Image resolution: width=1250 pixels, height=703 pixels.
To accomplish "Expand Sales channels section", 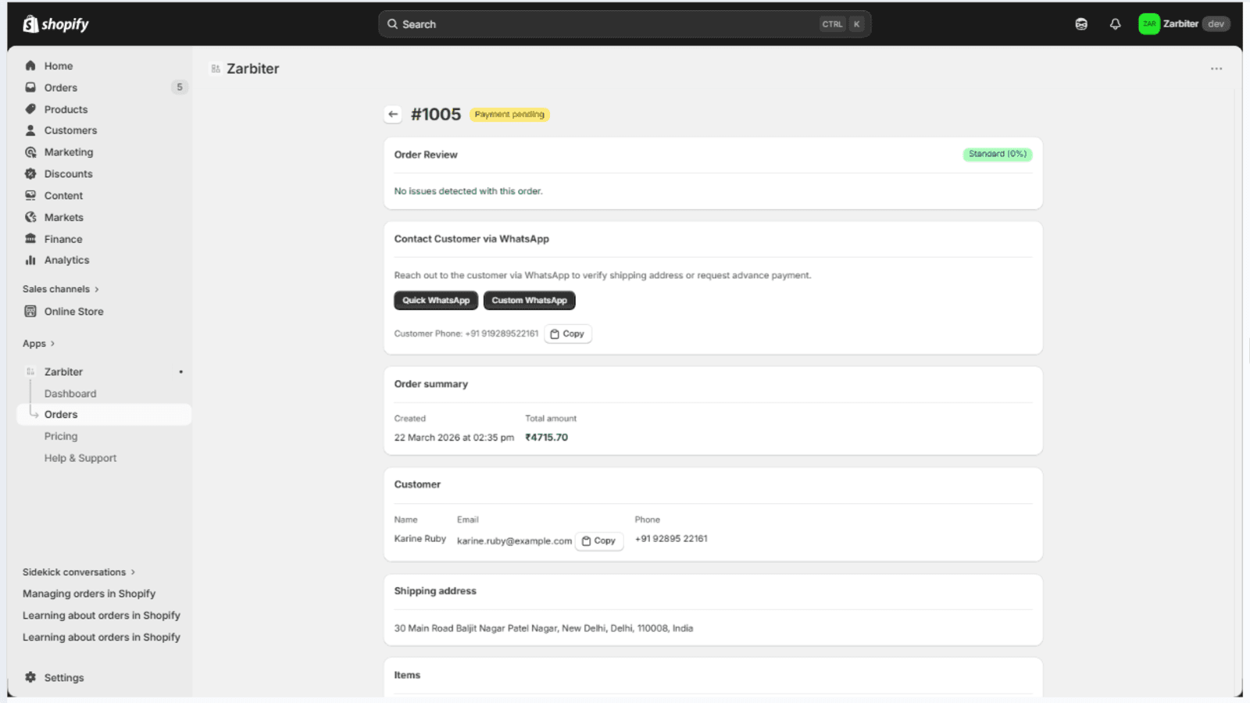I will [x=61, y=289].
